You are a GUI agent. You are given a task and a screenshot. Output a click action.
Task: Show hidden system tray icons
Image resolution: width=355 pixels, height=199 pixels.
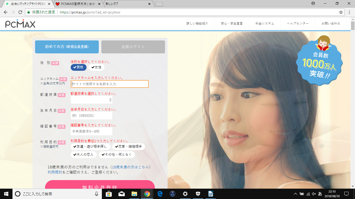[295, 194]
